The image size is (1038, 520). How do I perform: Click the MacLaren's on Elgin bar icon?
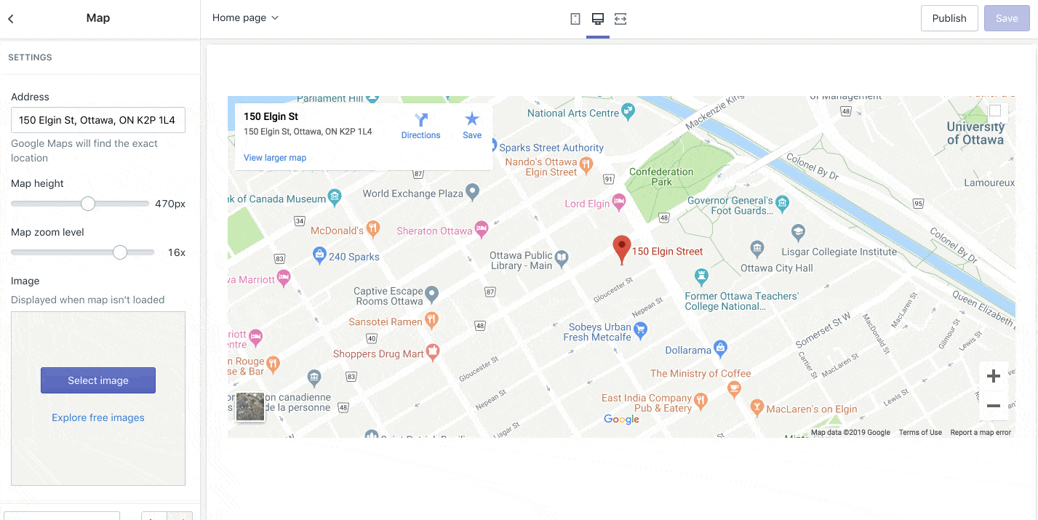(x=756, y=408)
